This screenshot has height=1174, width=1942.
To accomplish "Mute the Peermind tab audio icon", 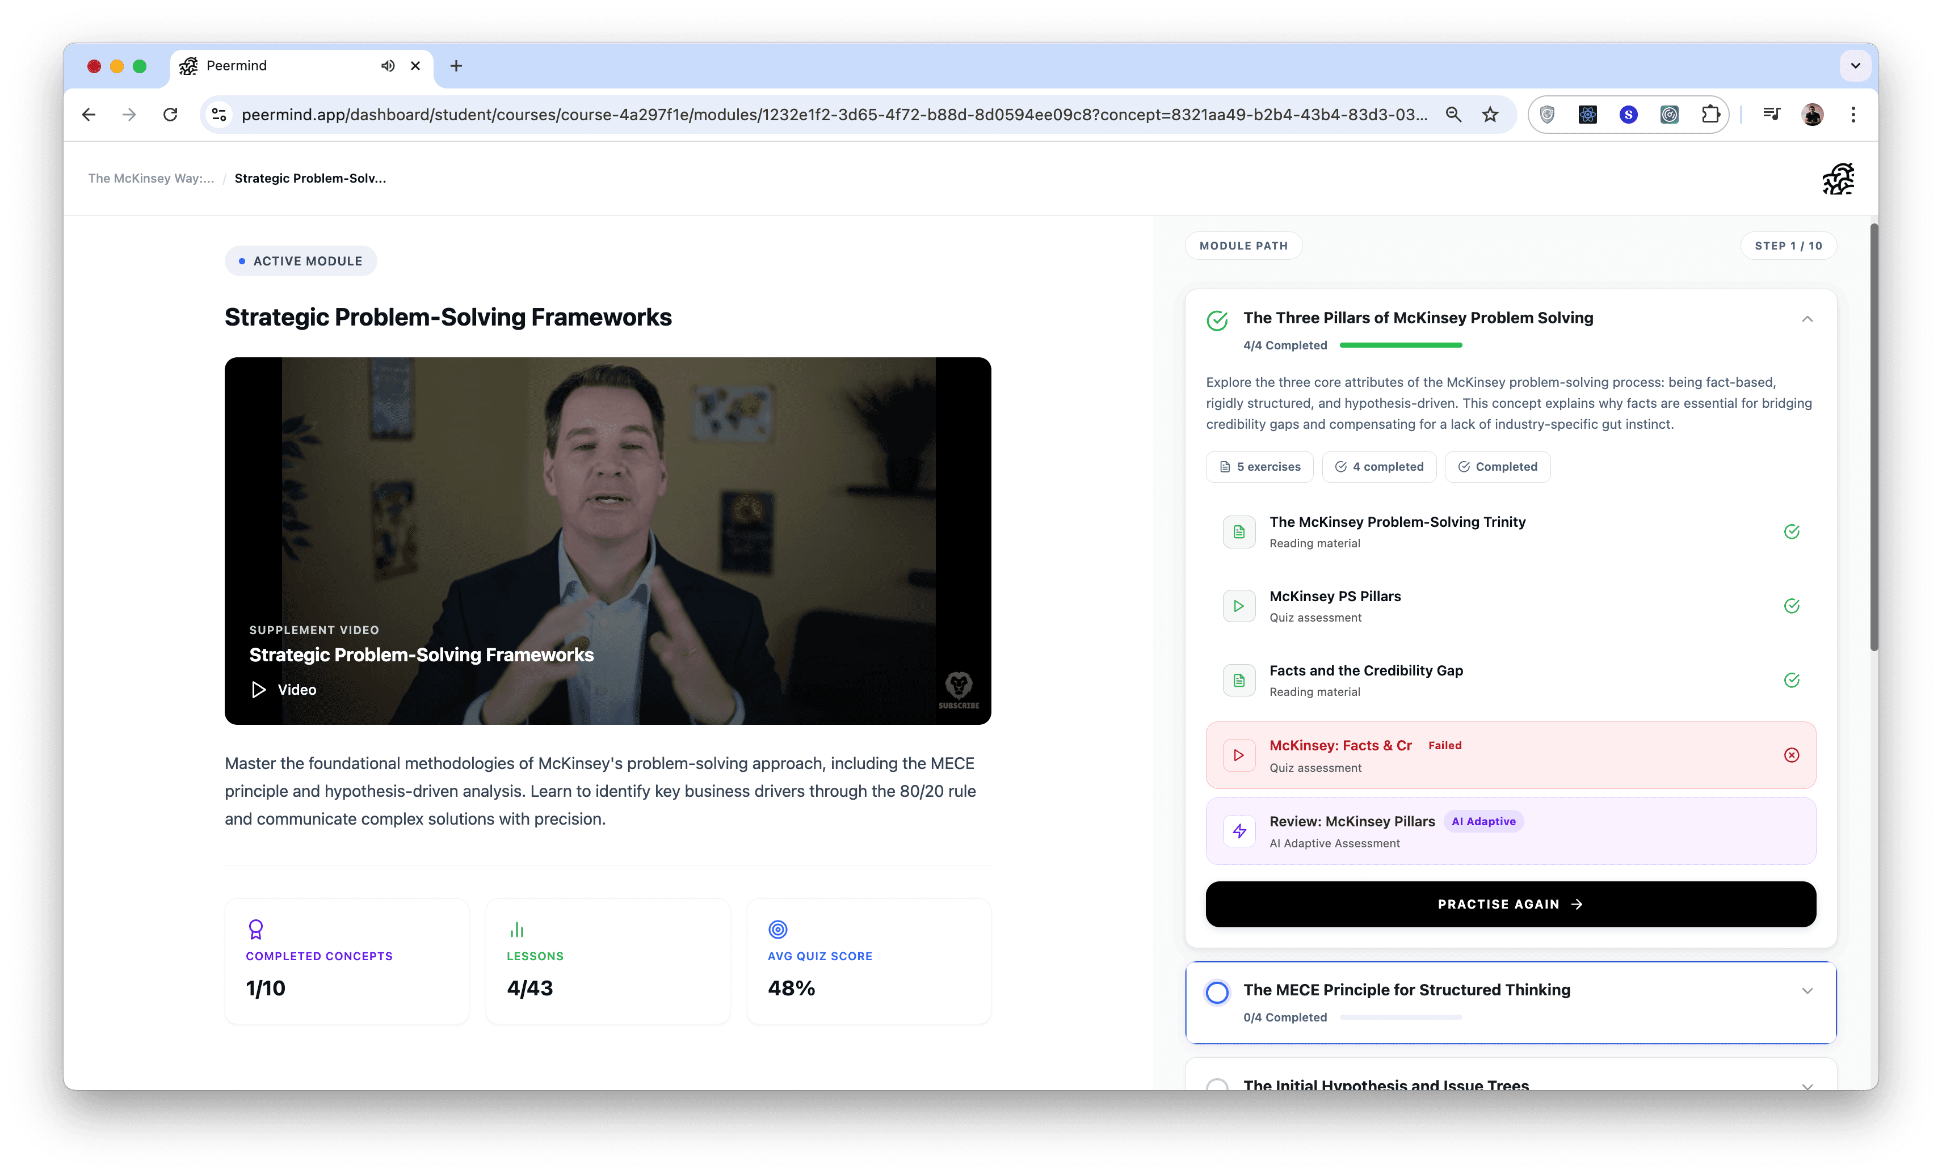I will [388, 66].
